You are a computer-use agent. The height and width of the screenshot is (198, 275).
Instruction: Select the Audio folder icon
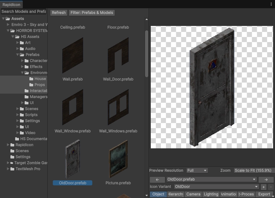(22, 49)
